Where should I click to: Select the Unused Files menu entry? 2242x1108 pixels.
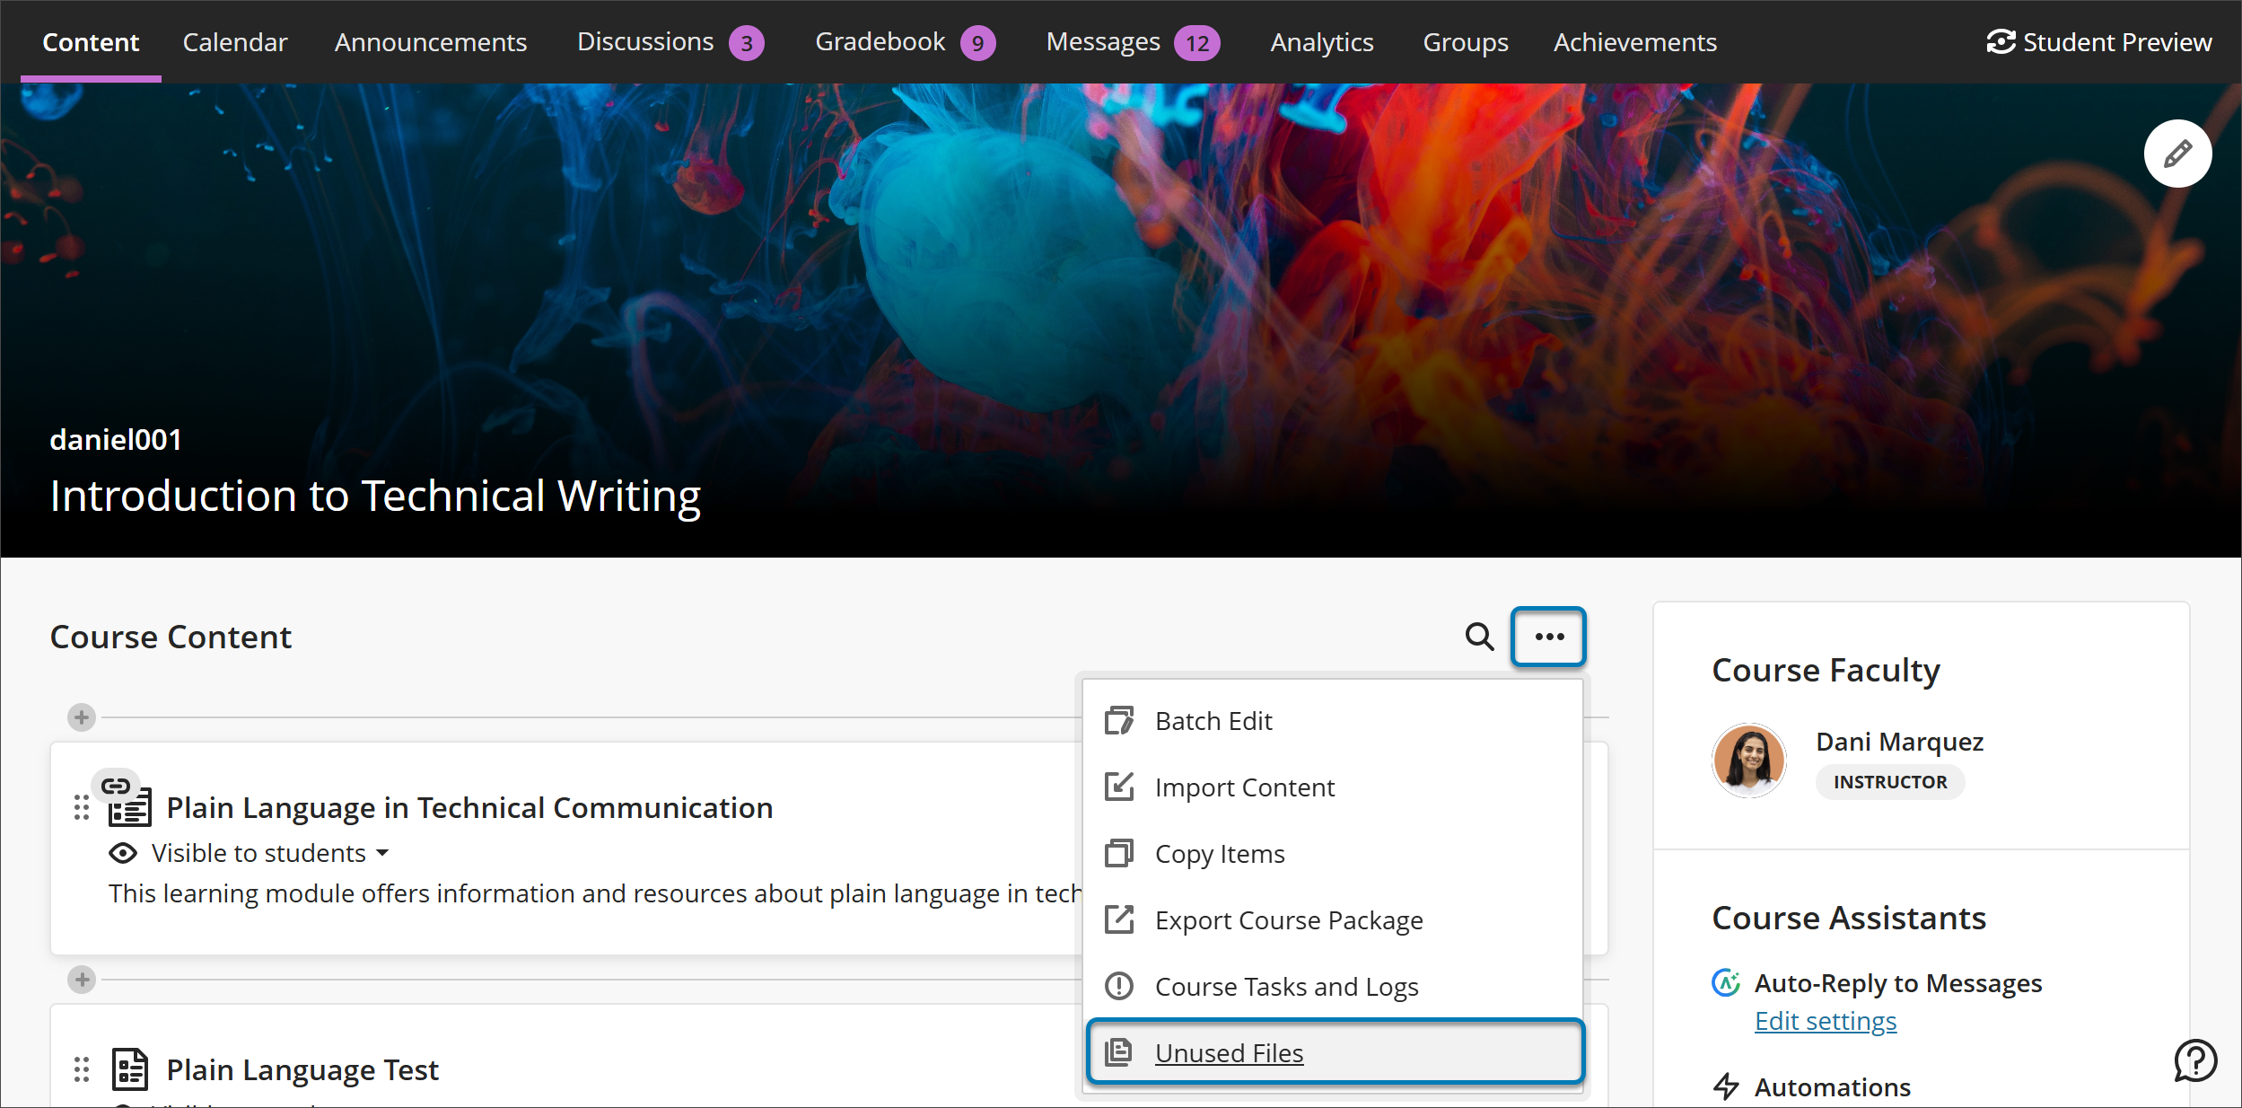[x=1229, y=1052]
